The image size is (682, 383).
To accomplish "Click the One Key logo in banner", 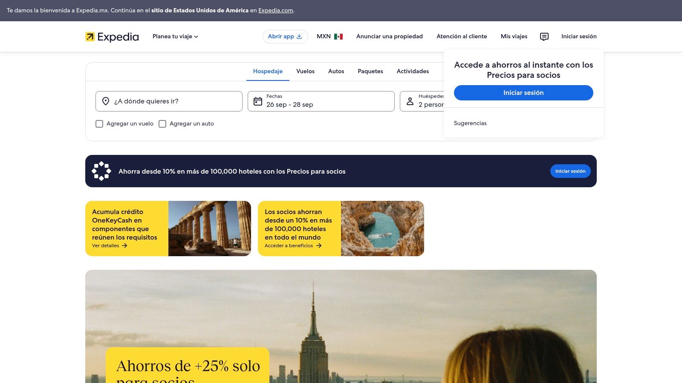I will pyautogui.click(x=101, y=171).
